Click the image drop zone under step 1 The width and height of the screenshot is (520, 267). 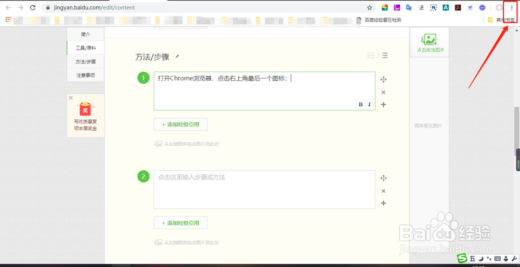pos(187,144)
